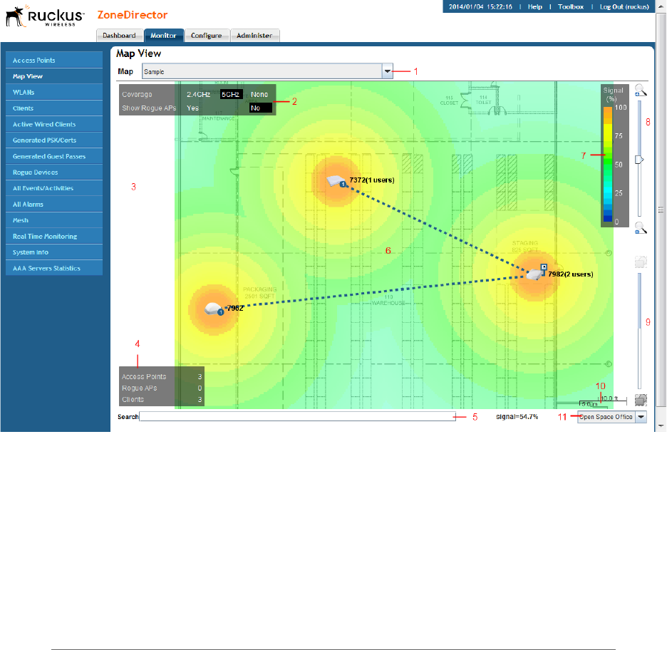Open Rogue Devices in the sidebar
Screen dimensions: 667x650
pos(54,172)
